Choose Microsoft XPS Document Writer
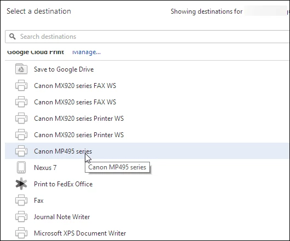 80,233
